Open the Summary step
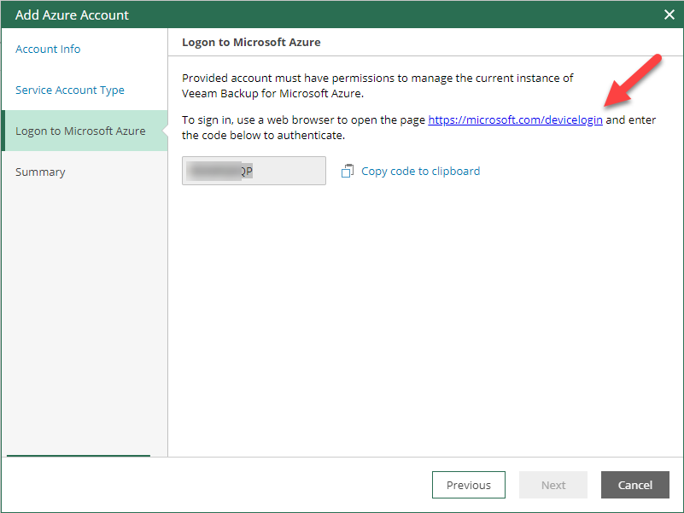This screenshot has height=513, width=684. 40,172
